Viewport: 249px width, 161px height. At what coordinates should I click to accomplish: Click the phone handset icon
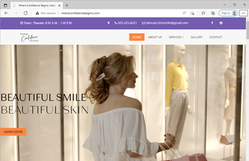(116, 23)
